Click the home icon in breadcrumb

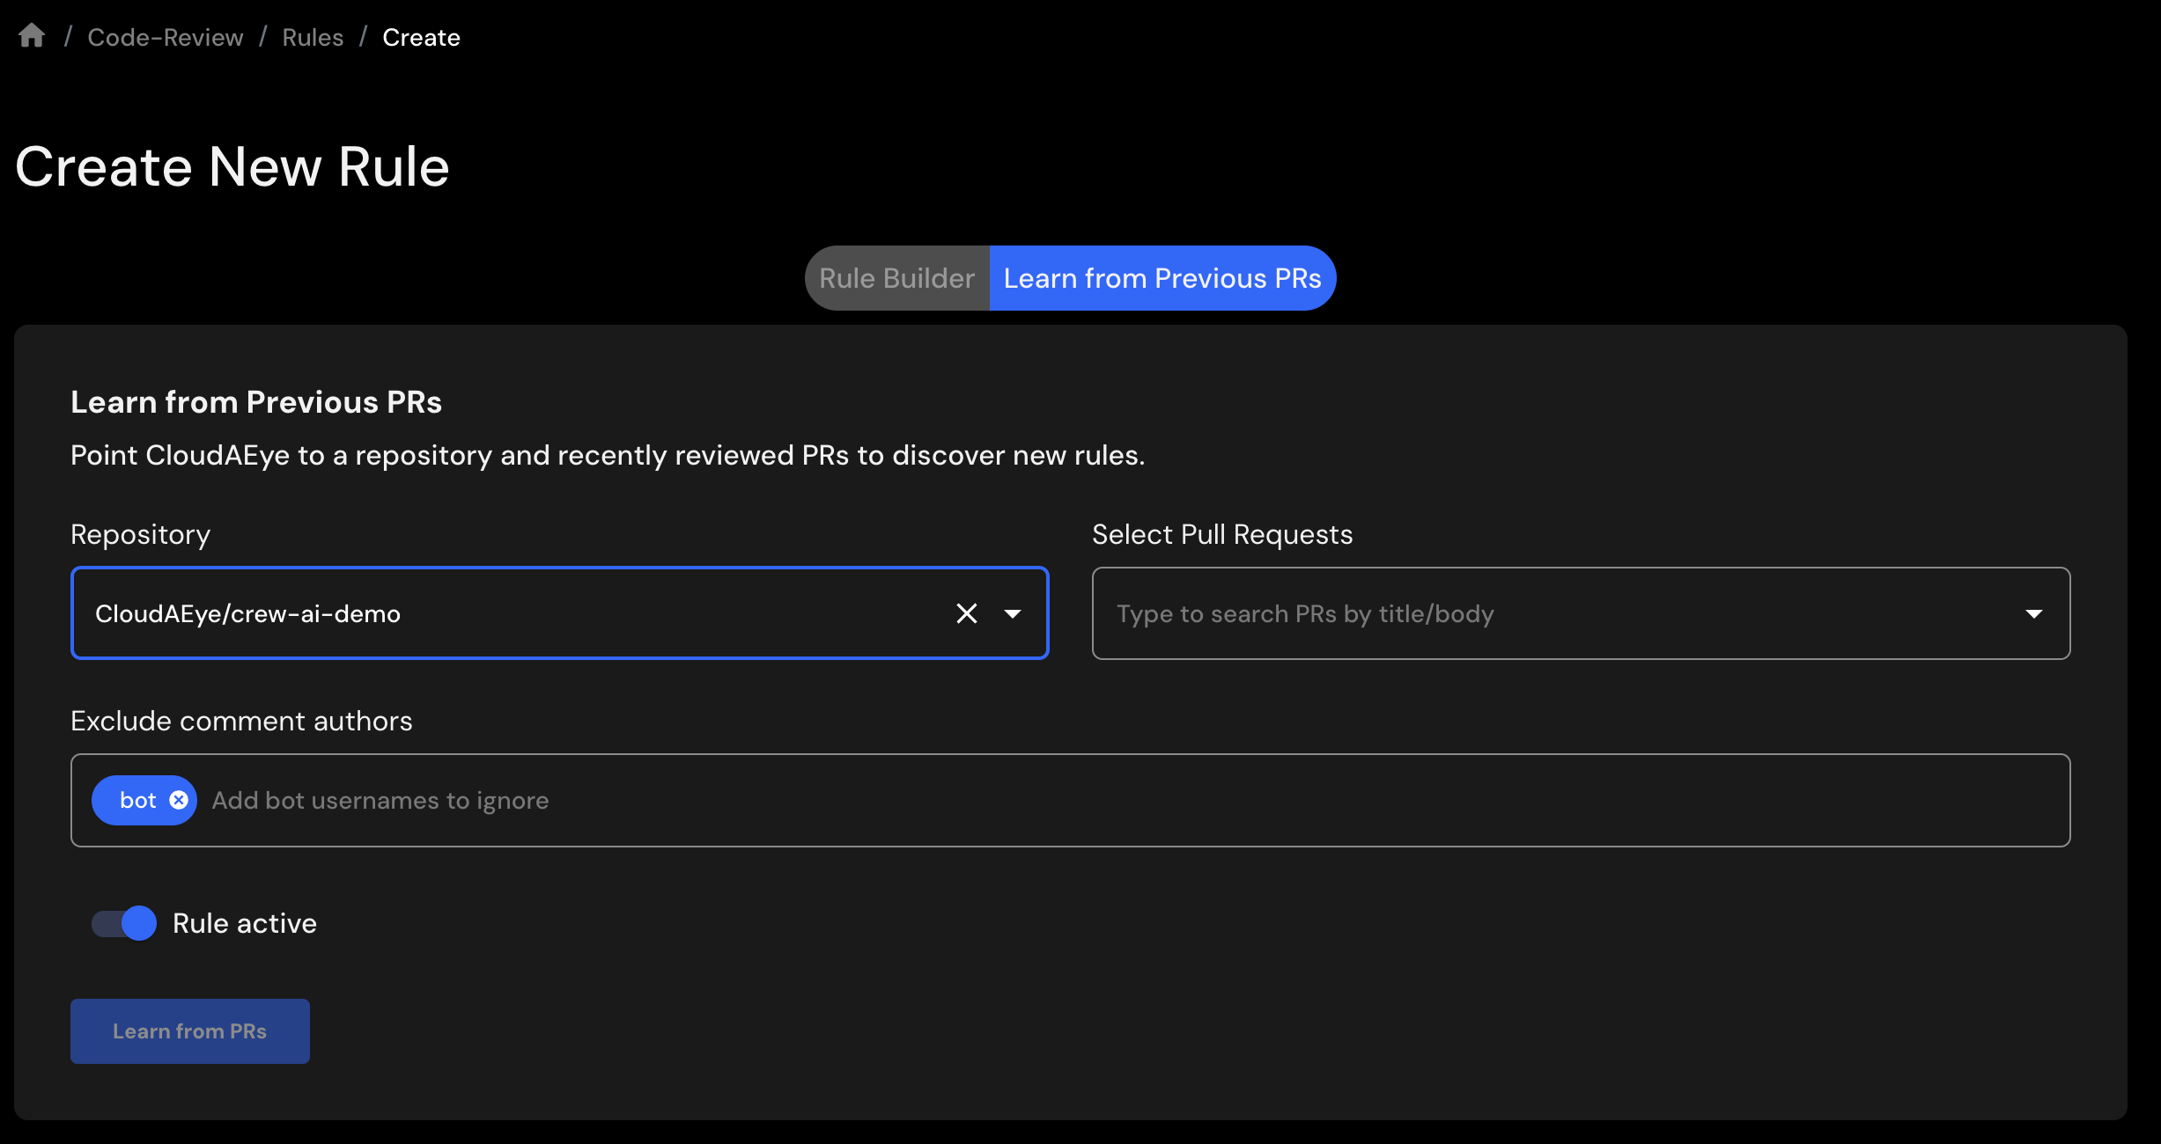pos(32,36)
